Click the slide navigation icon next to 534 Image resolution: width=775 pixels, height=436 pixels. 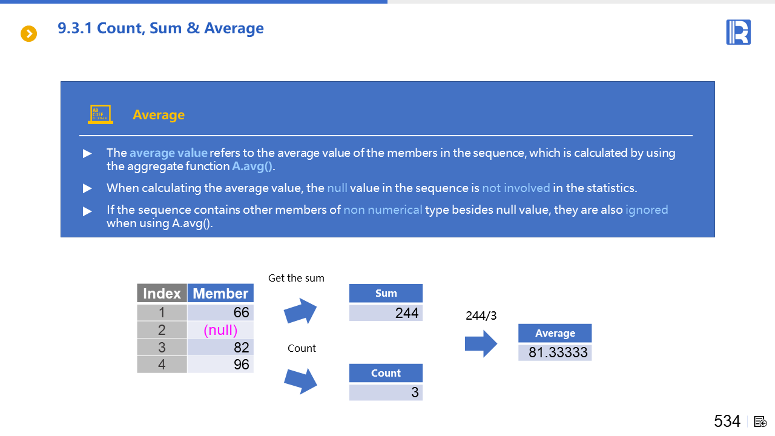pyautogui.click(x=760, y=421)
